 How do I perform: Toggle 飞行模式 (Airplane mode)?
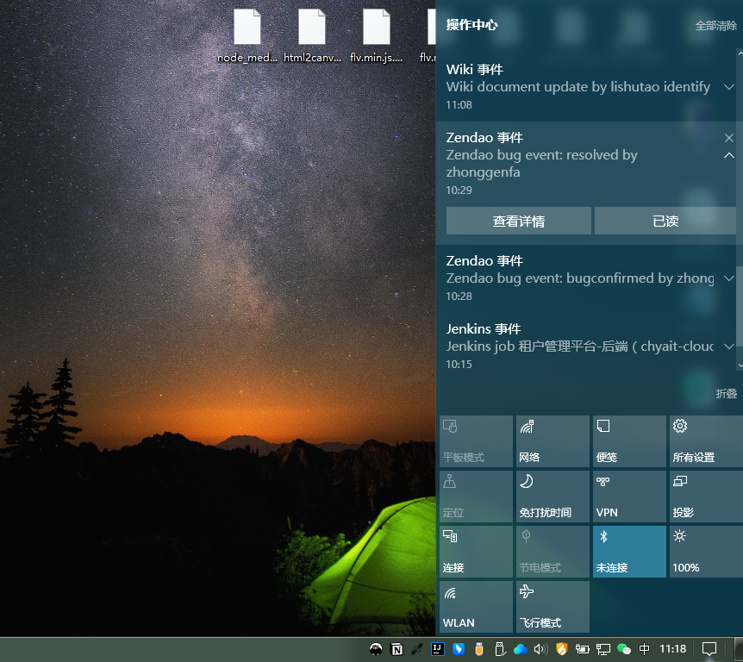click(x=553, y=606)
